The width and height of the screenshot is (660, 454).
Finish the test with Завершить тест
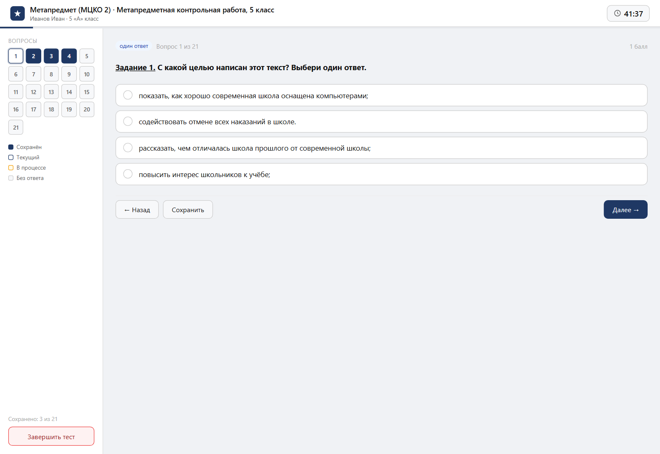51,437
